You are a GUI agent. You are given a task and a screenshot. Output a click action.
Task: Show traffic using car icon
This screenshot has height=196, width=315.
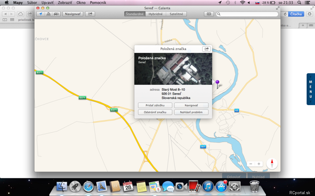[x=57, y=14]
